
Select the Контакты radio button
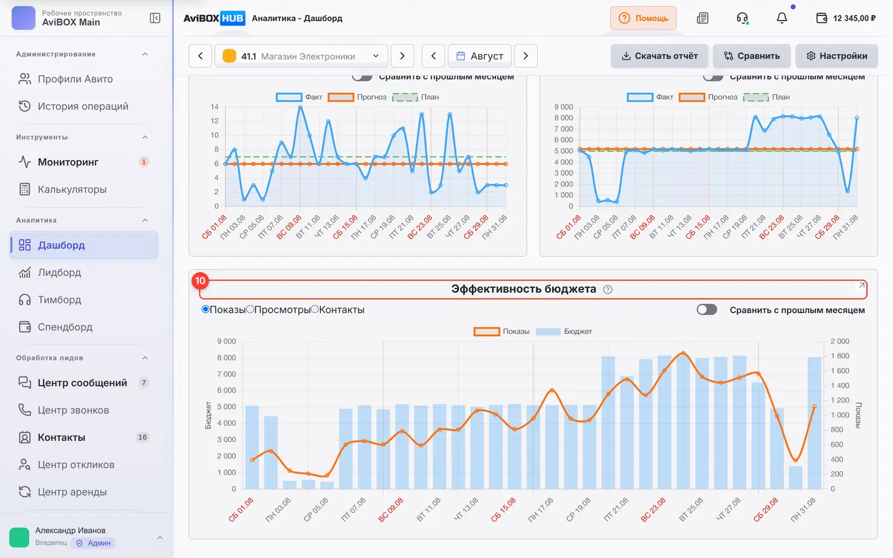point(314,309)
